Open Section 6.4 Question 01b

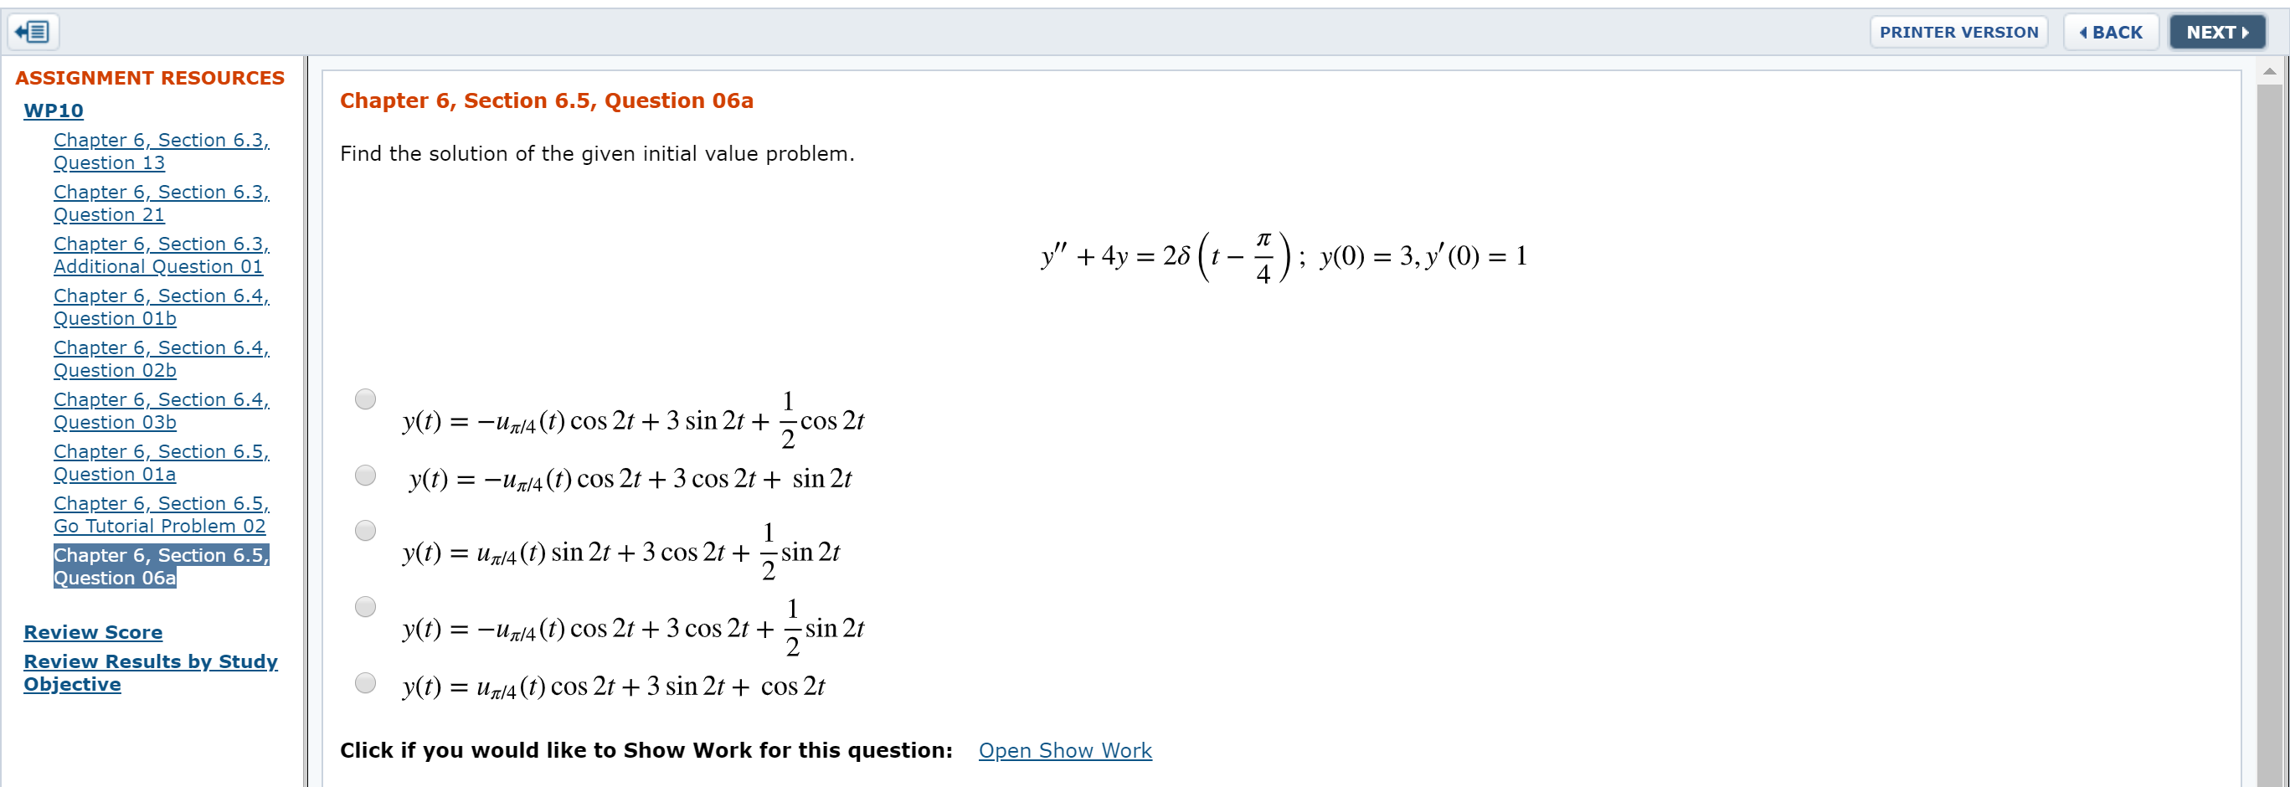161,306
